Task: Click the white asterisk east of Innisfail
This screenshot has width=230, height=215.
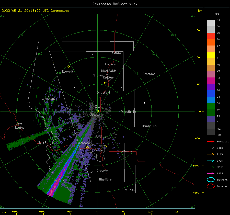Action: pos(121,88)
